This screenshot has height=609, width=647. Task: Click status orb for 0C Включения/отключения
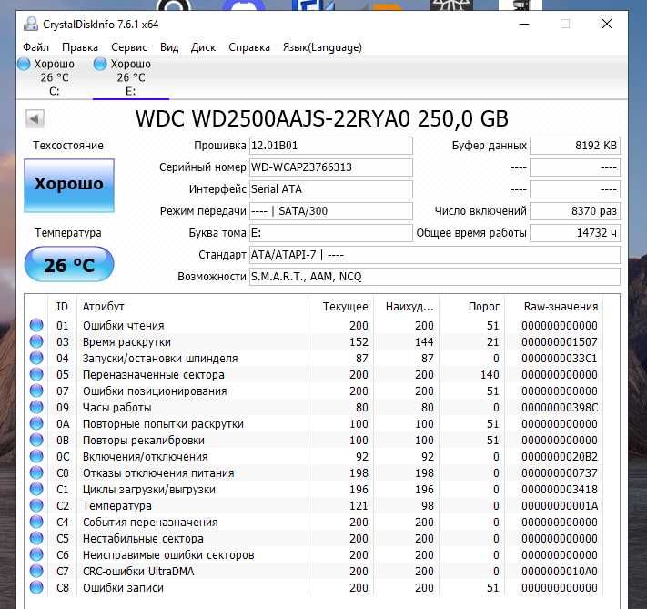[x=36, y=456]
